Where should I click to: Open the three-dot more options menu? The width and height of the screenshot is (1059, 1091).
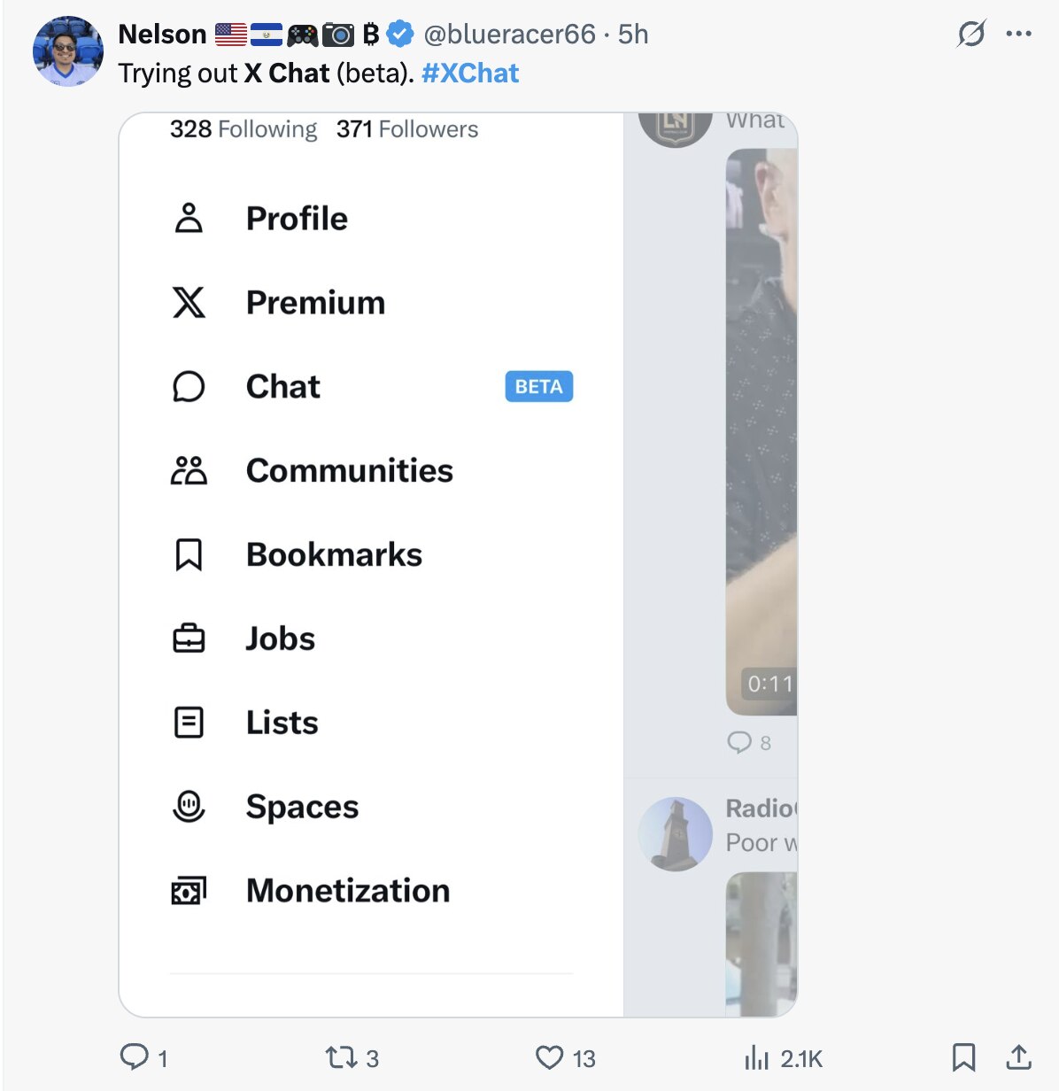[1019, 34]
